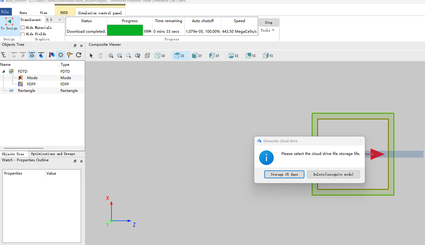
Task: Click the blue overlapping squares icon
Action: pyautogui.click(x=41, y=55)
